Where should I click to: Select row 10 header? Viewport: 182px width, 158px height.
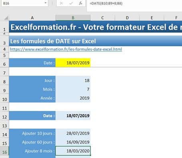click(x=4, y=98)
